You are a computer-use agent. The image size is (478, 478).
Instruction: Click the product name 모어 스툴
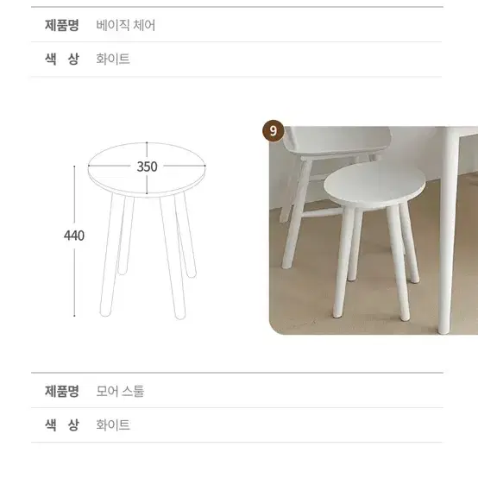coord(120,391)
